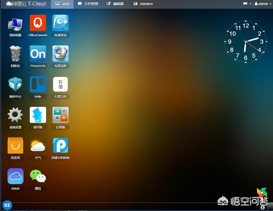Open the 轻应用 shopping bag icon

click(x=15, y=145)
